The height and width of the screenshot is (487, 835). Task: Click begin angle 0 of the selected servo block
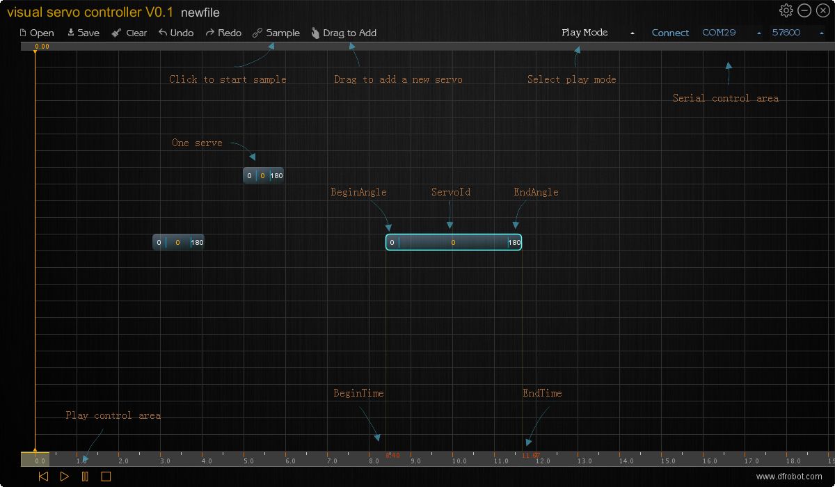point(392,243)
